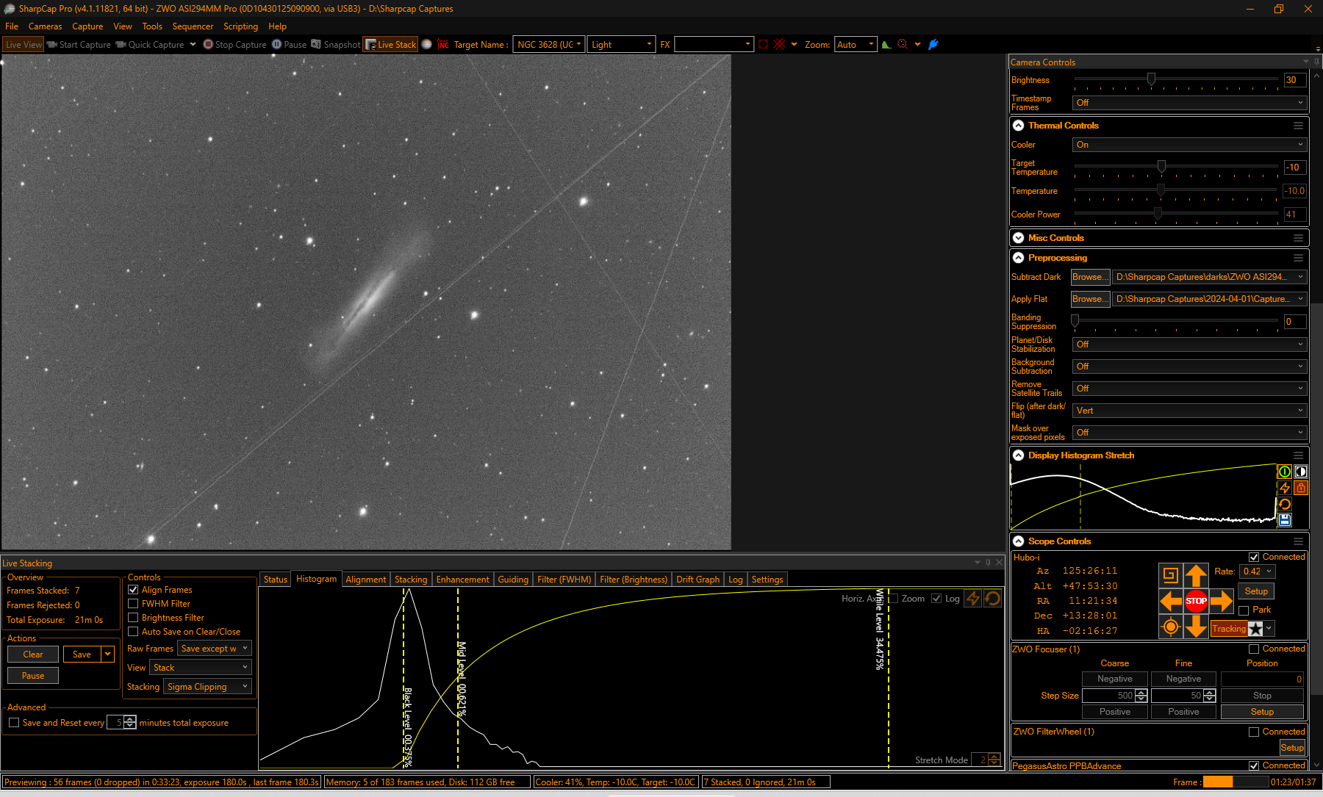1323x797 pixels.
Task: Reset the Display Histogram Stretch
Action: pos(1285,504)
